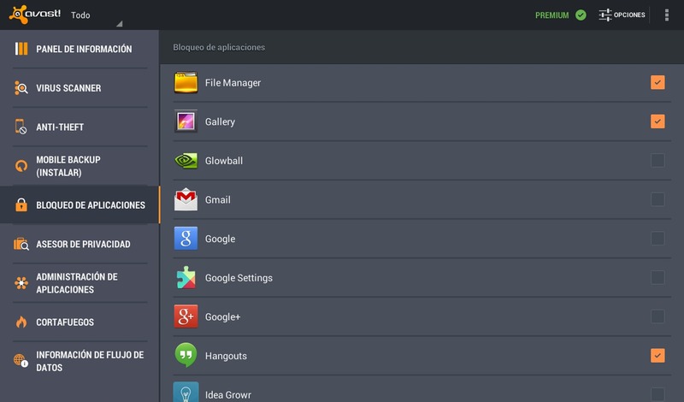Click the Anti-Theft phone icon
684x402 pixels.
click(x=21, y=127)
